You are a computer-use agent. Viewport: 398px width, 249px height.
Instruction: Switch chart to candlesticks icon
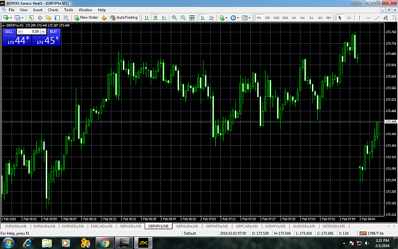155,18
